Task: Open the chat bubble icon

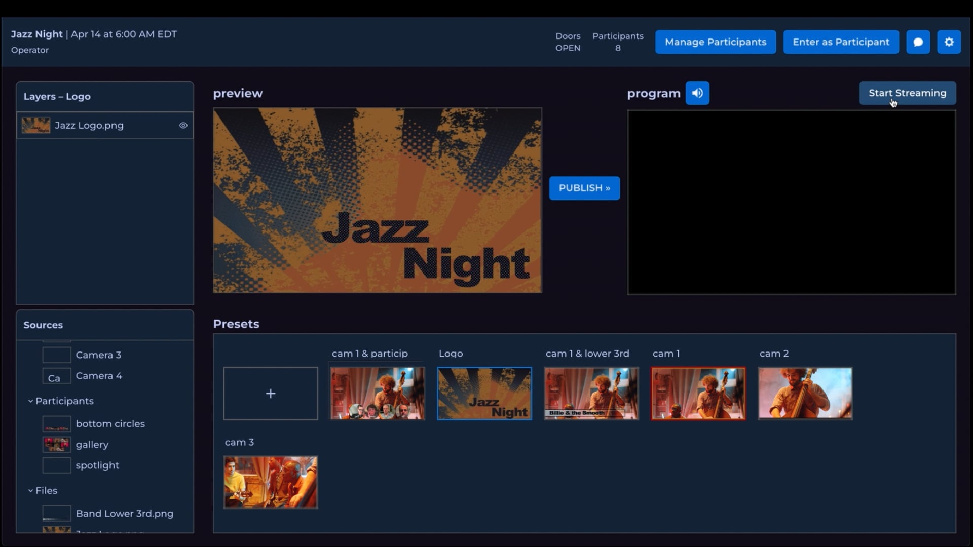Action: pyautogui.click(x=918, y=42)
